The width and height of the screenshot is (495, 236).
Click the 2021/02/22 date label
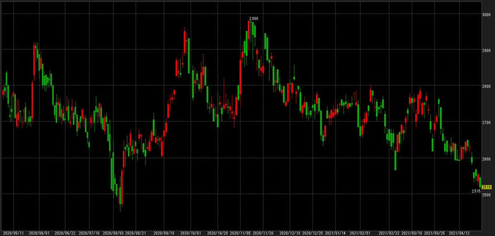389,233
